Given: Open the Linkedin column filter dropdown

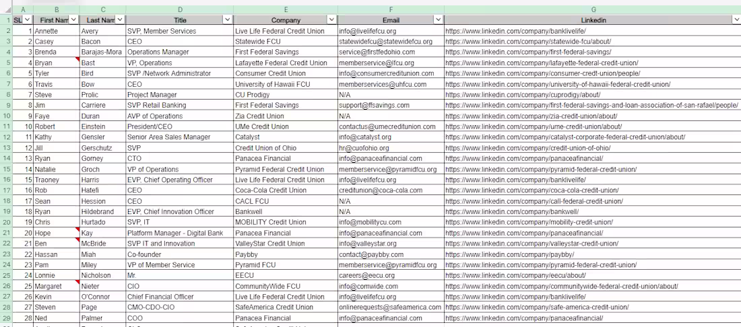Looking at the screenshot, I should coord(736,20).
